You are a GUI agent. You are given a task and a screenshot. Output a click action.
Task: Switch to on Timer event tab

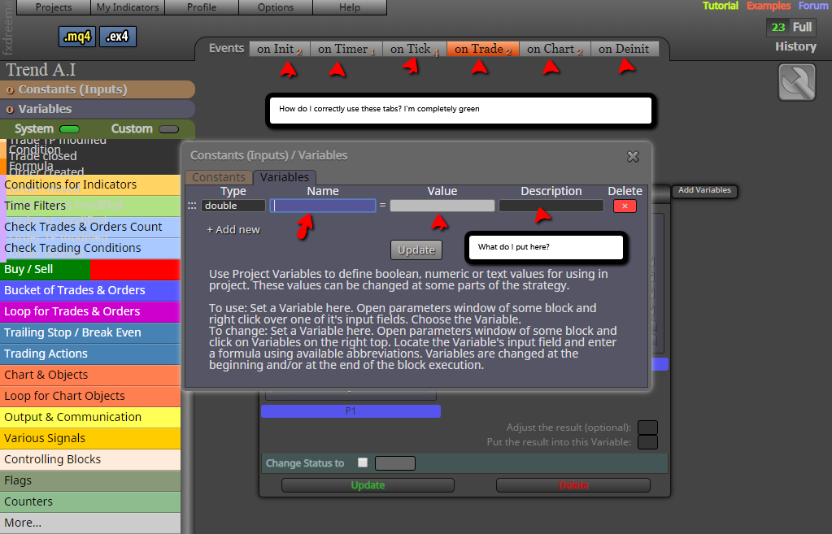346,49
